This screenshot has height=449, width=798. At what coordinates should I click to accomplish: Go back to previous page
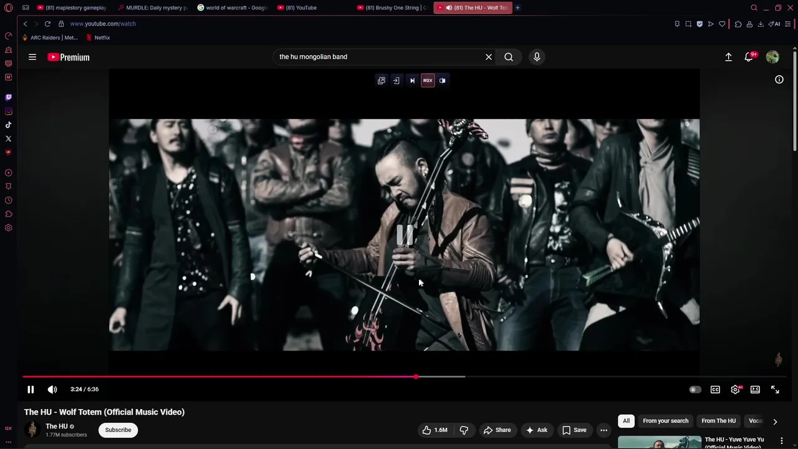[25, 24]
